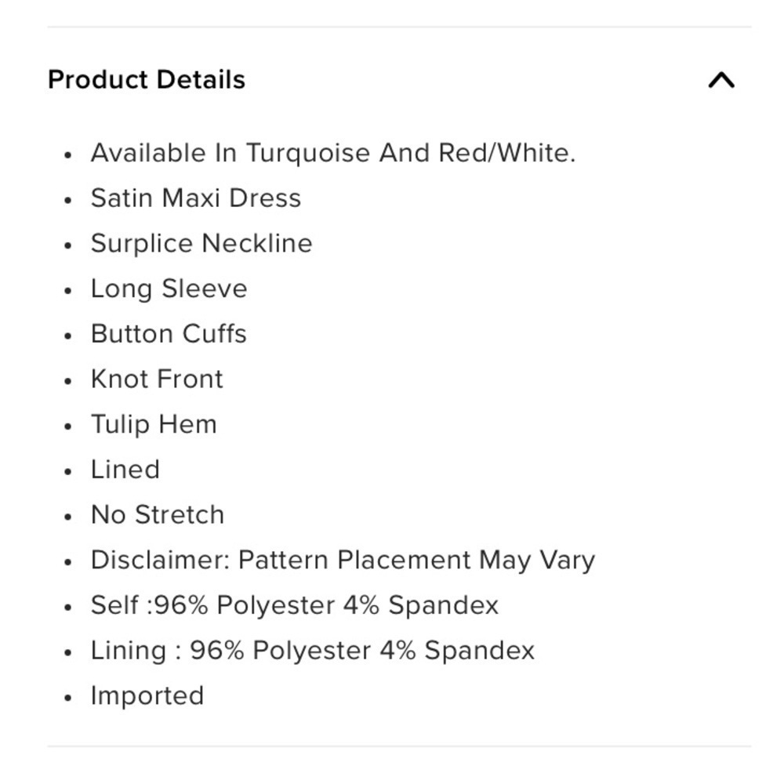Image resolution: width=784 pixels, height=784 pixels.
Task: Click the Product Details heading
Action: (x=147, y=79)
